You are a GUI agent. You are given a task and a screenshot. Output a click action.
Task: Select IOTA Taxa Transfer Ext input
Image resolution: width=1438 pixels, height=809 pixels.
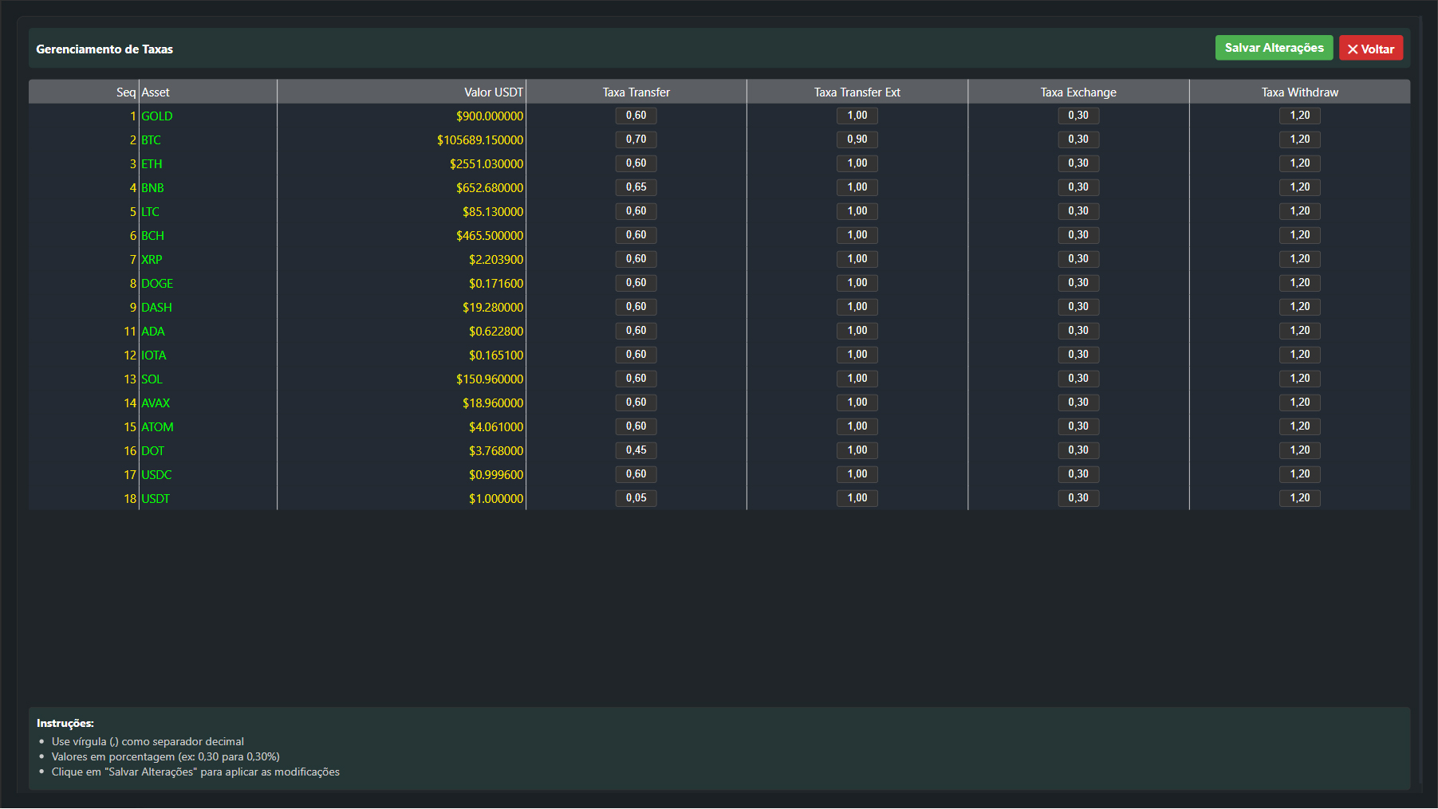click(857, 355)
